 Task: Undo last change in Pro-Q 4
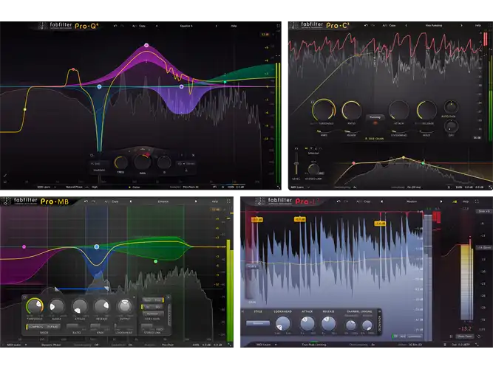(x=115, y=26)
